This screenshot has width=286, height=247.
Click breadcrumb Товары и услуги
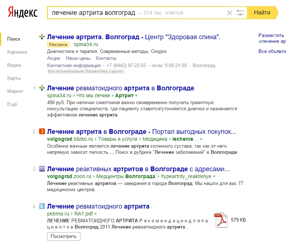118,139
